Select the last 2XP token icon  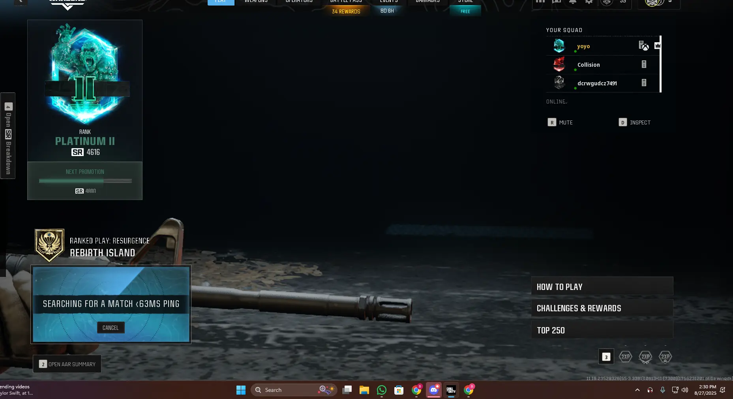[666, 357]
